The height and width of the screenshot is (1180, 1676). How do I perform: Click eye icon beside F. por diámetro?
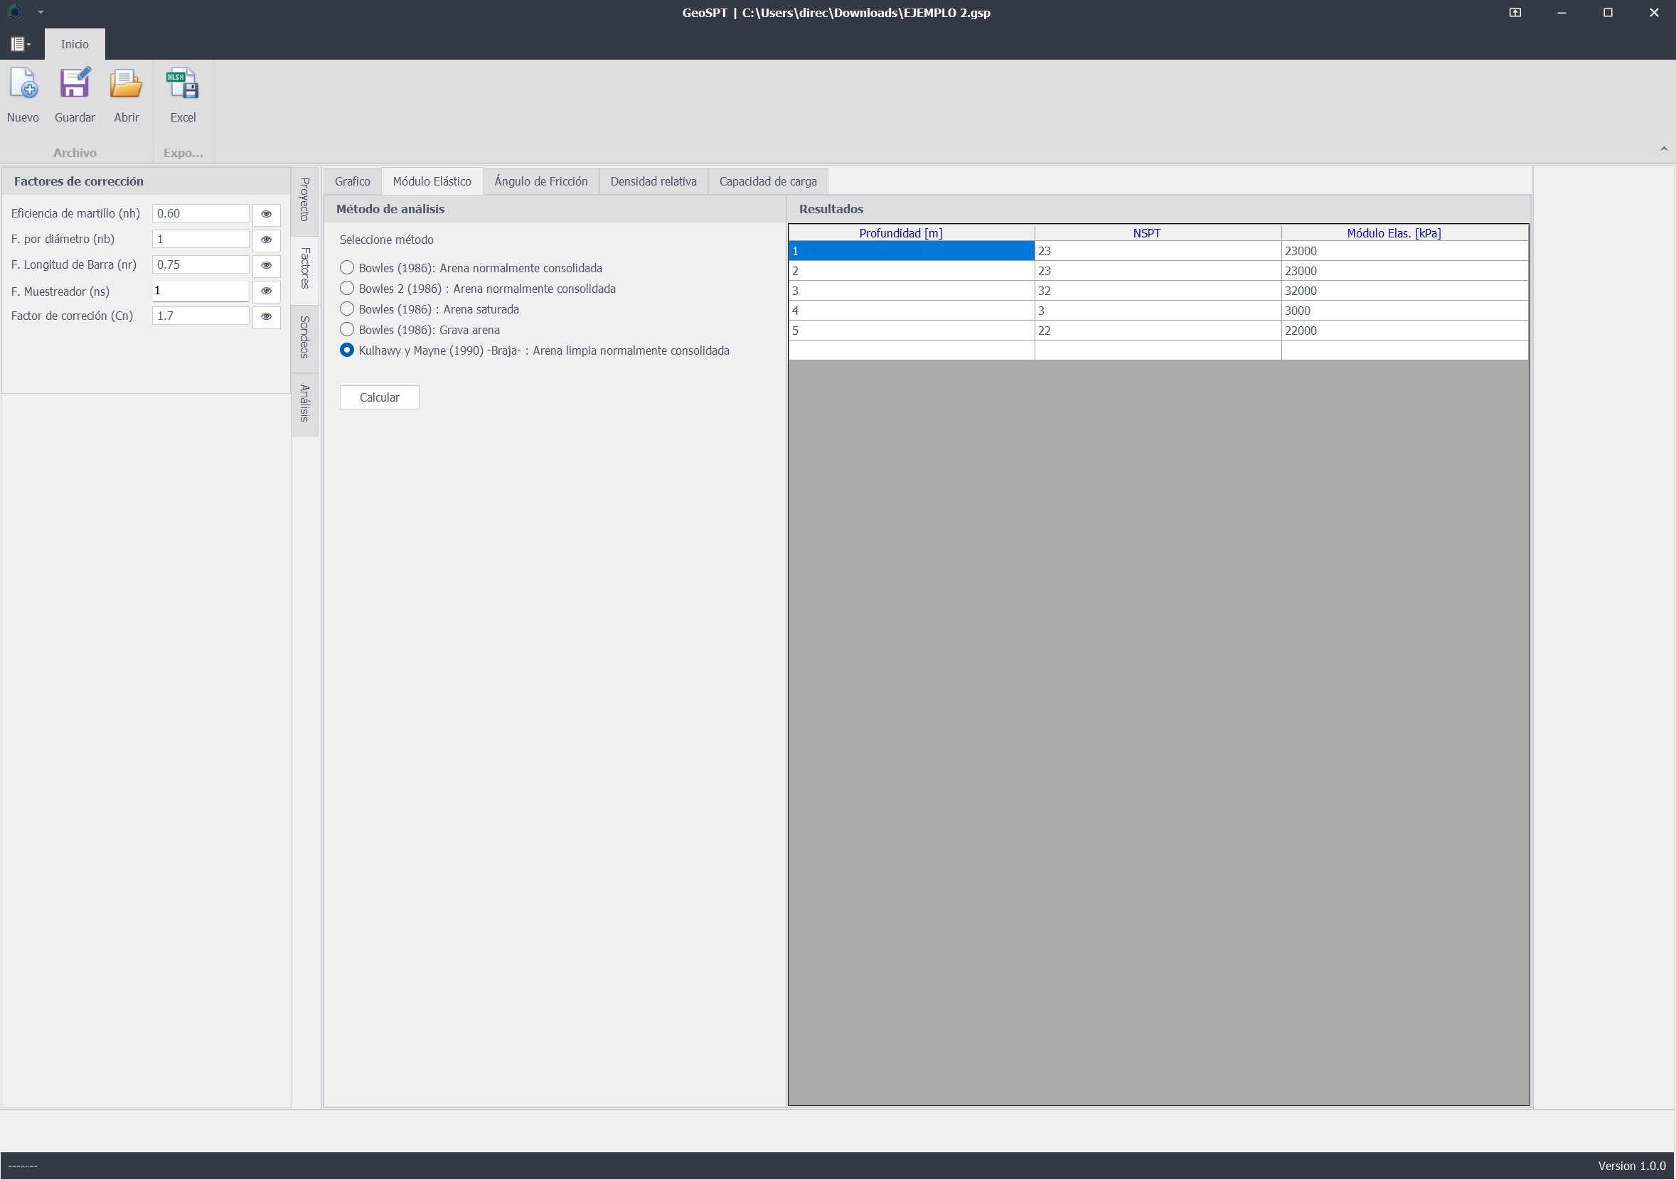pyautogui.click(x=267, y=240)
